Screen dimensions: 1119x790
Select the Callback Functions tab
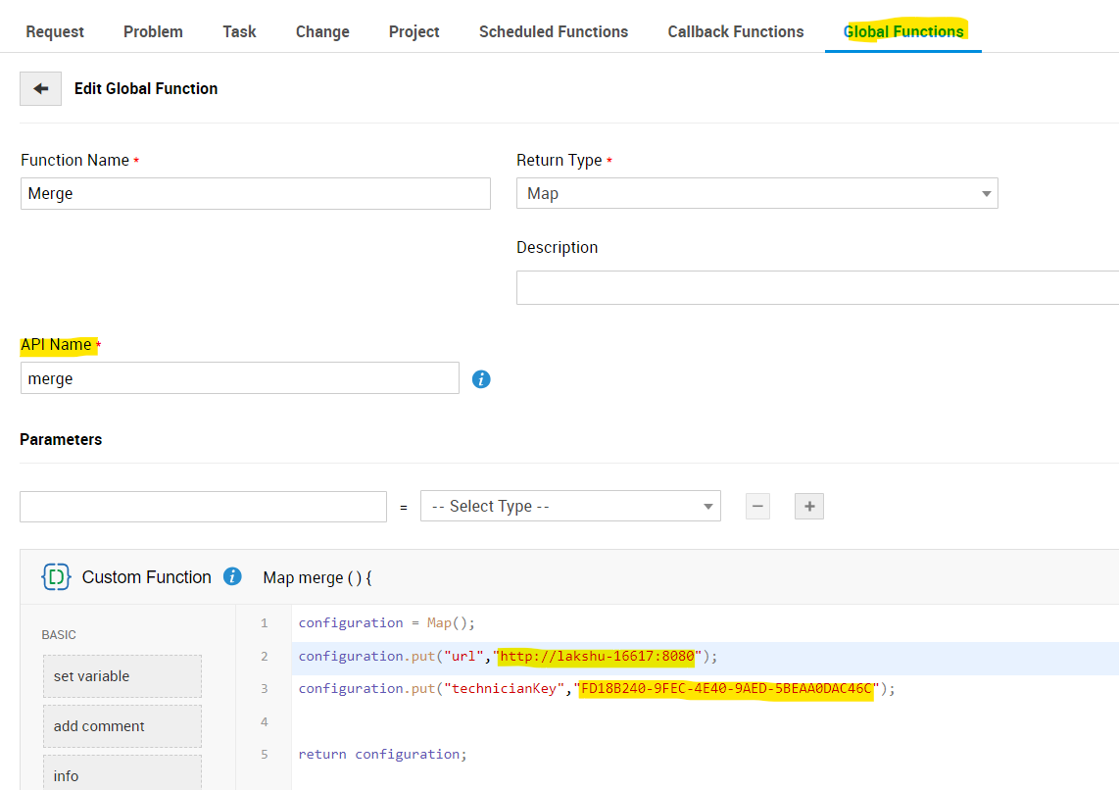736,31
